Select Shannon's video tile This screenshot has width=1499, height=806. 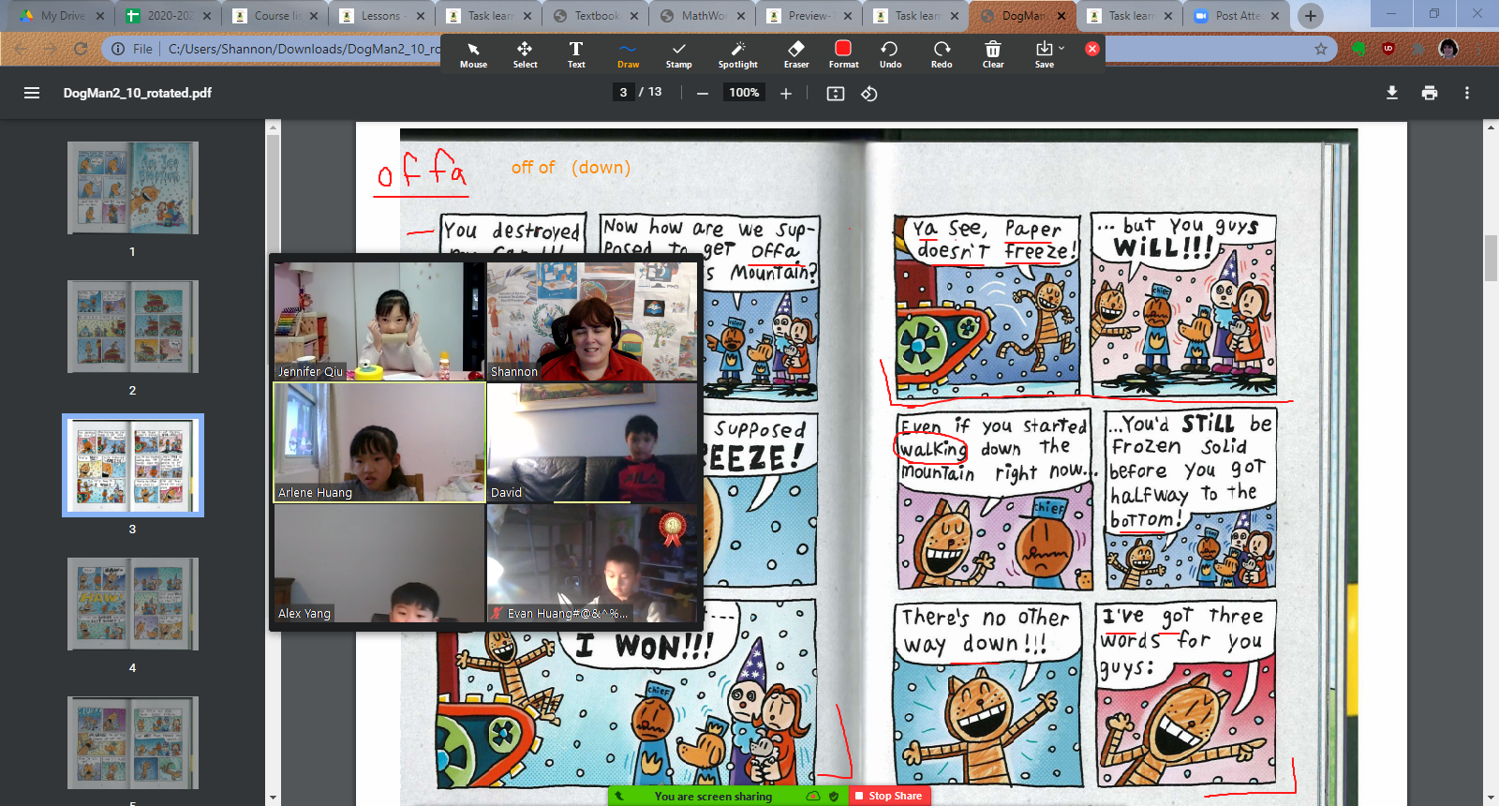point(592,321)
